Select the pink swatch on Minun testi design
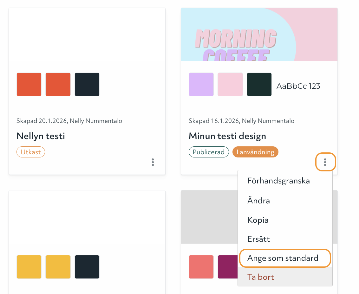Image resolution: width=359 pixels, height=294 pixels. click(230, 84)
